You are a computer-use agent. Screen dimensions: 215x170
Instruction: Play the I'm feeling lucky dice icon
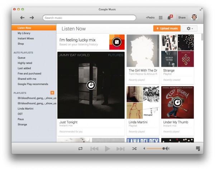tap(117, 42)
